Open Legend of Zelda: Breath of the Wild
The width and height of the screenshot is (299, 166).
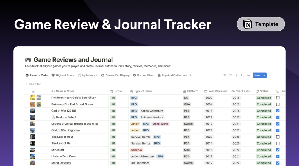coord(75,124)
